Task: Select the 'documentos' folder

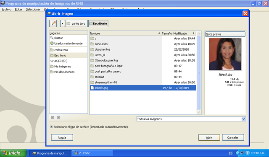Action: (x=143, y=49)
